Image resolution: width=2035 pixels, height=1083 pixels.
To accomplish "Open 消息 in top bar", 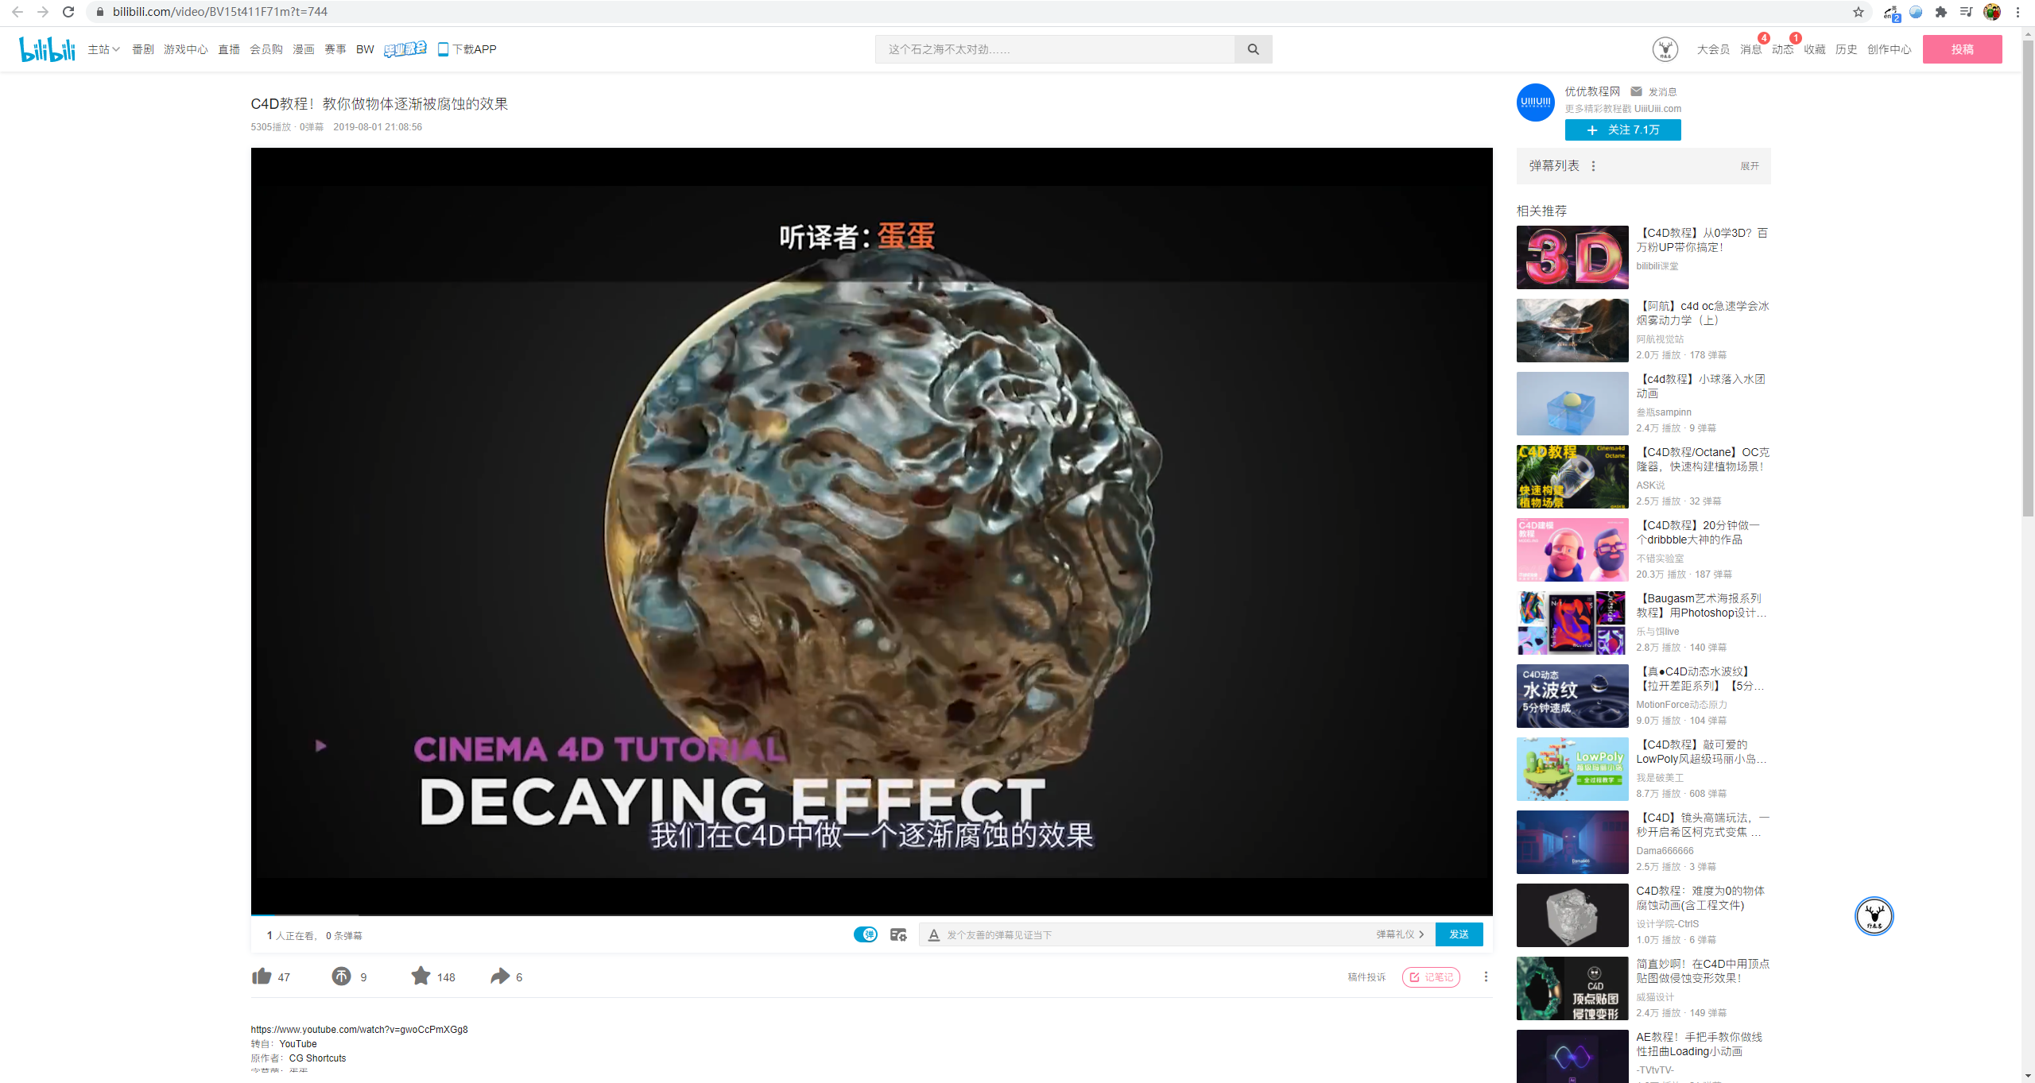I will tap(1750, 49).
